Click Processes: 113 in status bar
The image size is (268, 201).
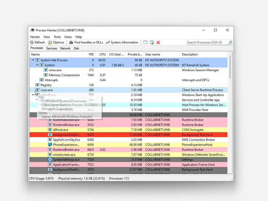[119, 178]
